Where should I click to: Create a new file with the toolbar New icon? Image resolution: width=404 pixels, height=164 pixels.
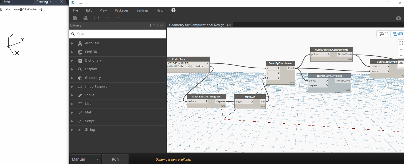point(75,18)
